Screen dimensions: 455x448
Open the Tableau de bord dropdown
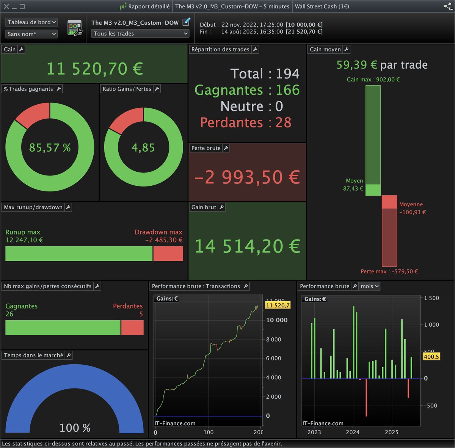[x=32, y=22]
